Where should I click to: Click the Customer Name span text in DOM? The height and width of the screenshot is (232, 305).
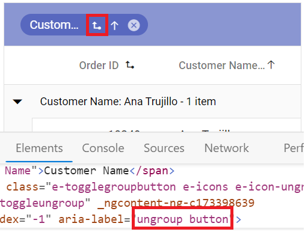pyautogui.click(x=86, y=171)
